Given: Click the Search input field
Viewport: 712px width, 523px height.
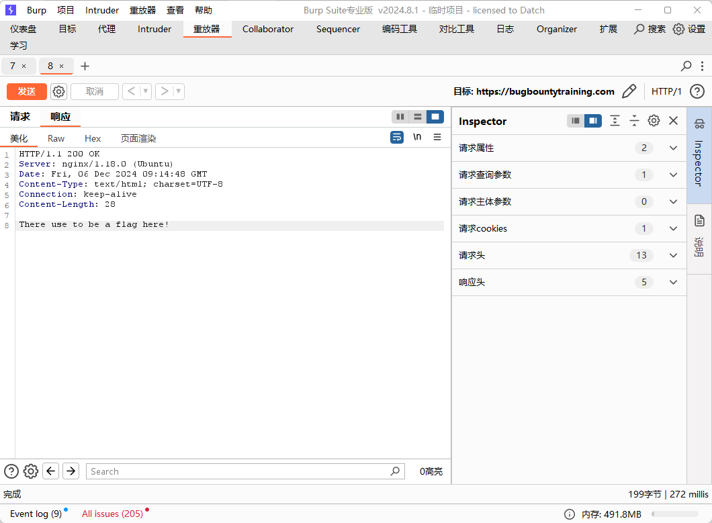Looking at the screenshot, I should pyautogui.click(x=245, y=471).
